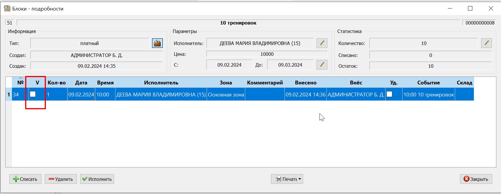
Task: Click the Цена field showing 10000
Action: 267,54
